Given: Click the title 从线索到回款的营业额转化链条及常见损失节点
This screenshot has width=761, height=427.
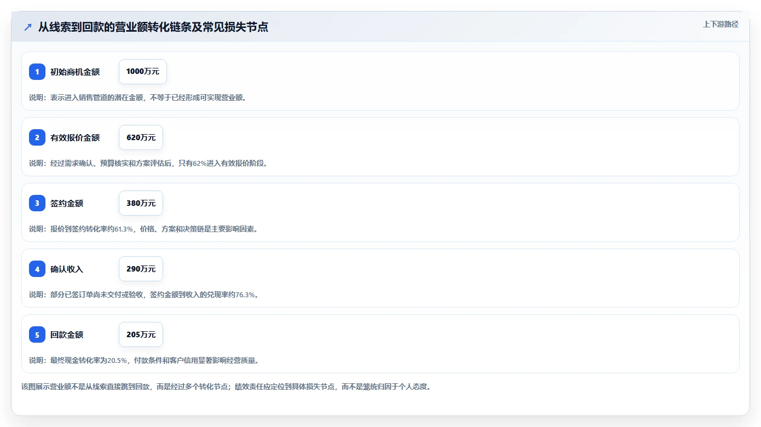Looking at the screenshot, I should 153,27.
